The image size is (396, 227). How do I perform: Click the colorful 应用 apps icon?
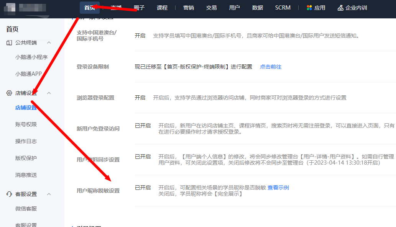point(309,8)
